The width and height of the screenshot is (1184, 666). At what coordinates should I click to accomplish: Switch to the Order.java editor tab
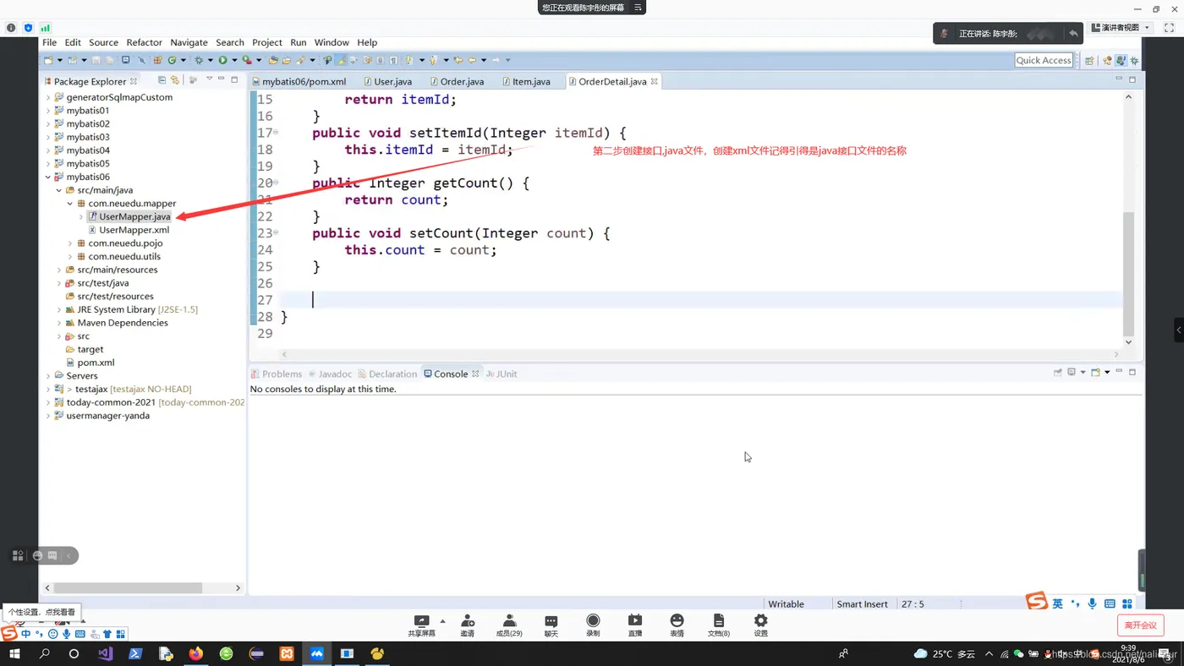[456, 81]
